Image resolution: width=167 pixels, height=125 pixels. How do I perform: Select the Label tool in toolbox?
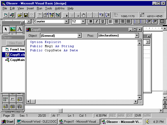coord(20,29)
